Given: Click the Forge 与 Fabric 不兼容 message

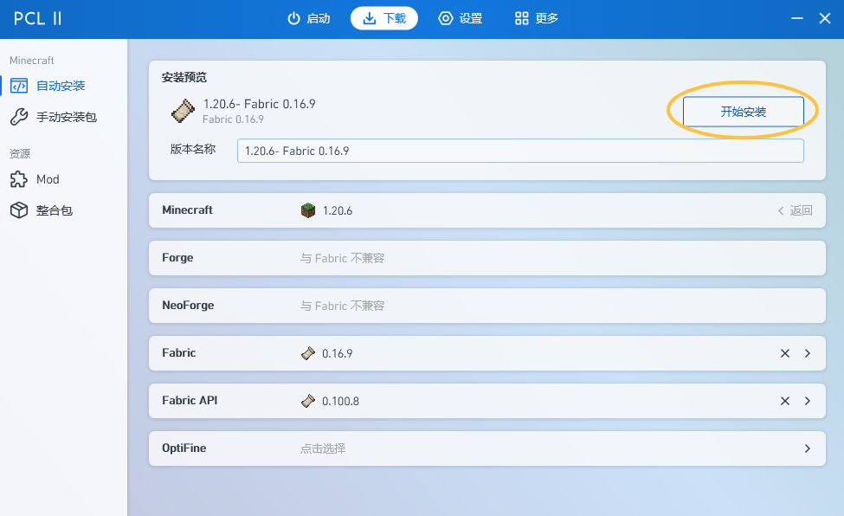Looking at the screenshot, I should [342, 259].
